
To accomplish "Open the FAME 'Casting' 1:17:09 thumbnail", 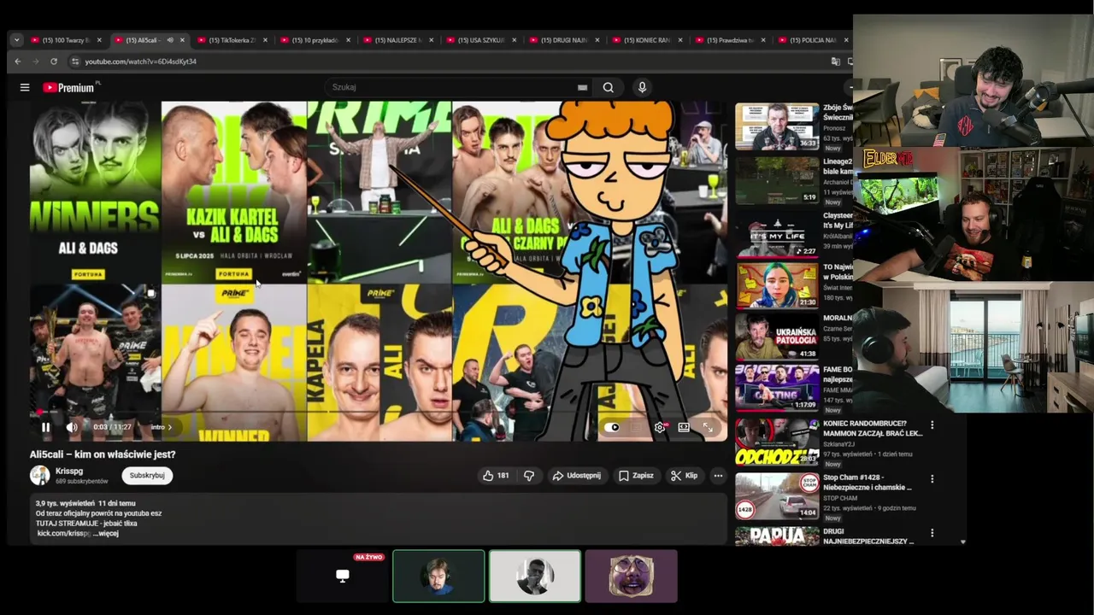I will (777, 388).
